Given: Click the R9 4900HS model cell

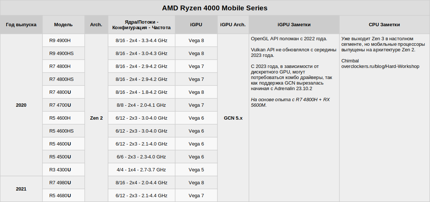Looking at the screenshot, I should [62, 54].
